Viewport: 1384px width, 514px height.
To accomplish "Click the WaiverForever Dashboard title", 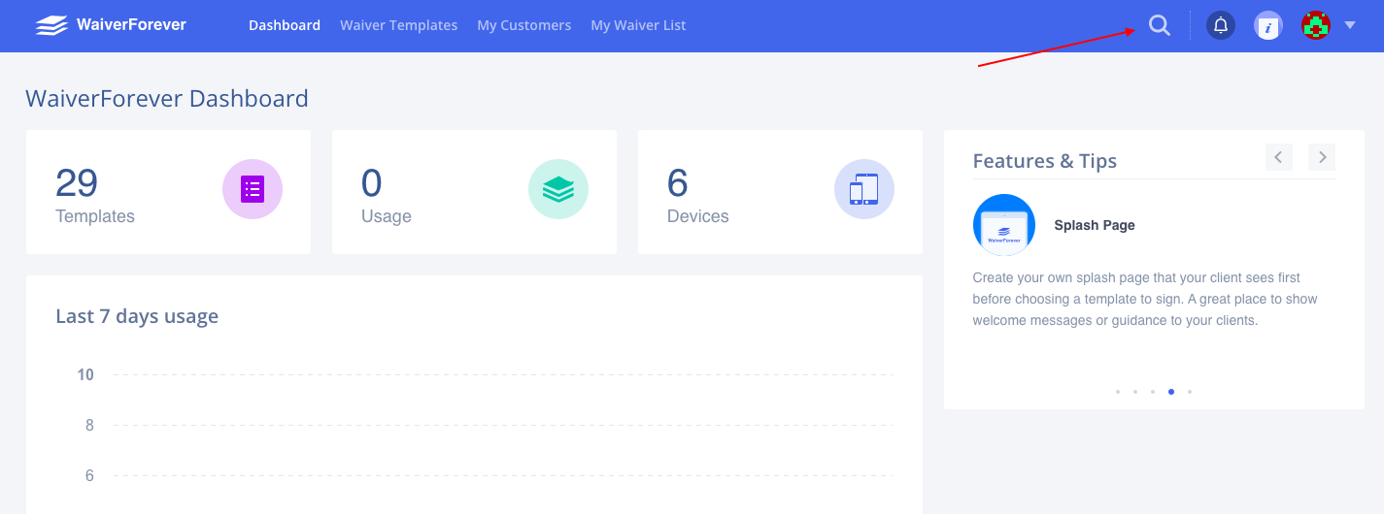I will [x=167, y=98].
